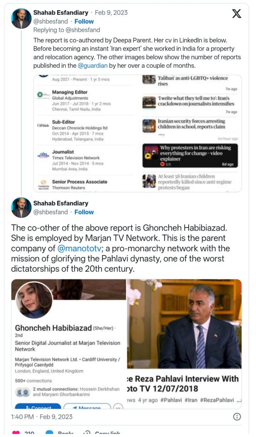256x437 pixels.
Task: Click the blue reply bubble icon
Action: click(49, 433)
